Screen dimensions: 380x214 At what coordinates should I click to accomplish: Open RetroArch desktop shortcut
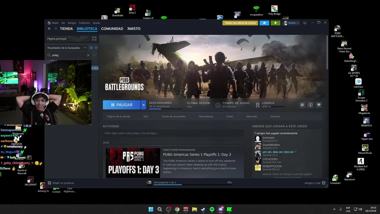[x=349, y=176]
